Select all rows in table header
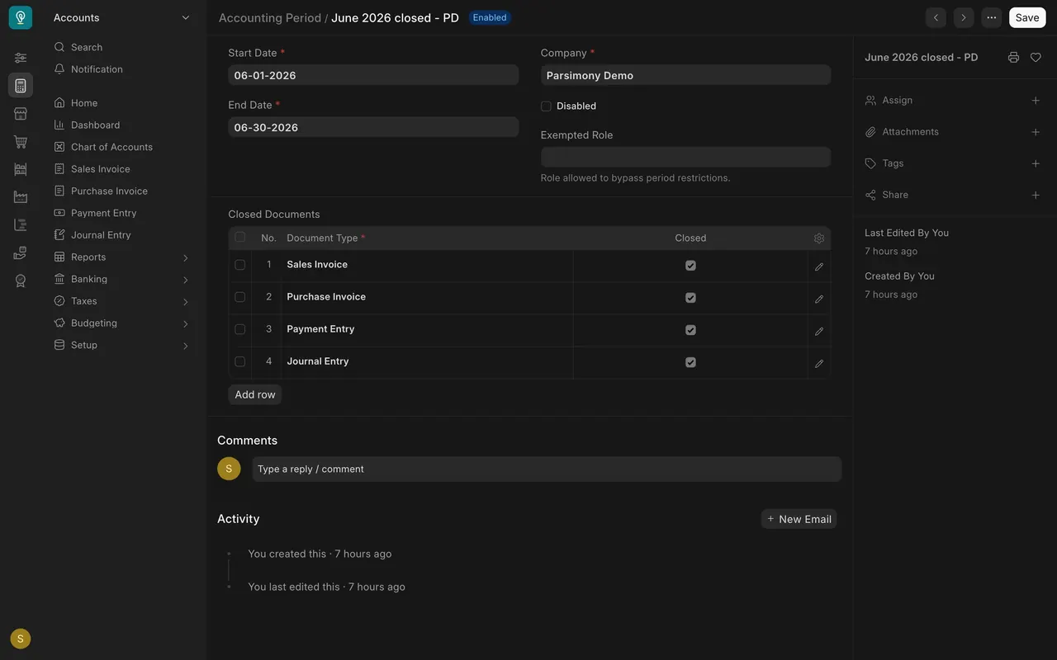 pyautogui.click(x=240, y=238)
